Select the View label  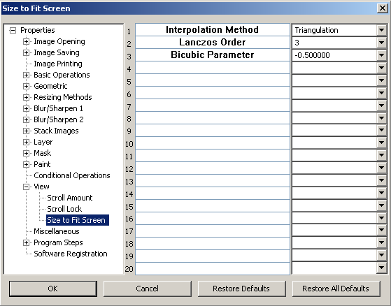click(x=41, y=187)
